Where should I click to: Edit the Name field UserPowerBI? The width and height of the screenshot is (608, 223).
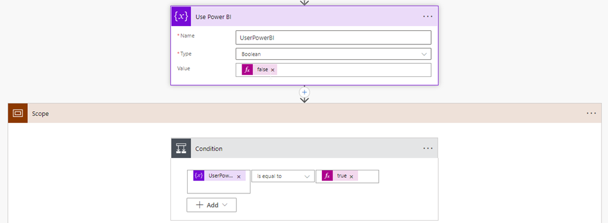(334, 37)
